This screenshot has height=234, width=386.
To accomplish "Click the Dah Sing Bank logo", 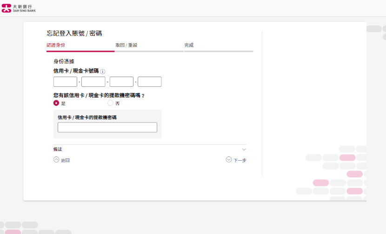I will tap(19, 8).
